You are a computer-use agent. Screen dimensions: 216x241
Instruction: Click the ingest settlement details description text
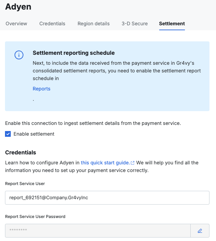tap(93, 123)
